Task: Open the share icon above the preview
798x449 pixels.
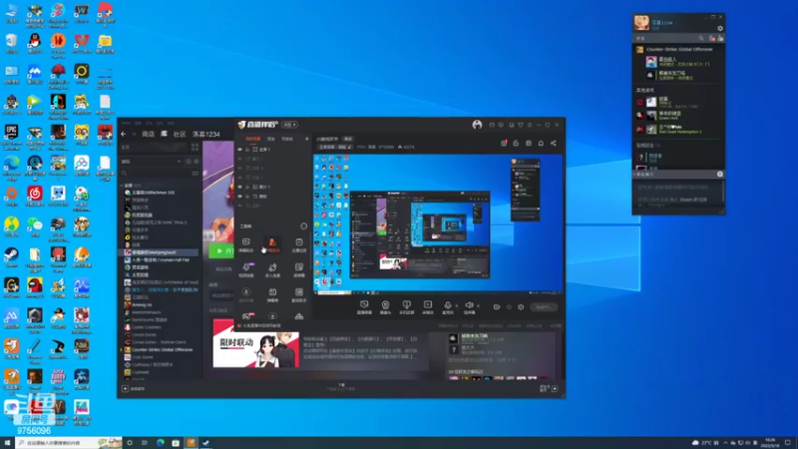Action: pyautogui.click(x=554, y=143)
